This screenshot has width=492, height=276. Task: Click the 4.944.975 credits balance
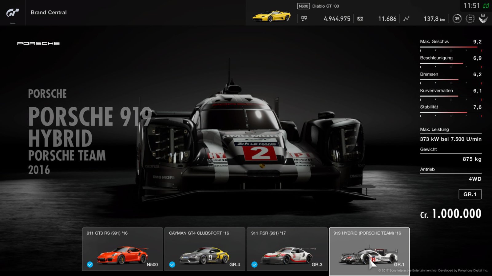click(337, 19)
